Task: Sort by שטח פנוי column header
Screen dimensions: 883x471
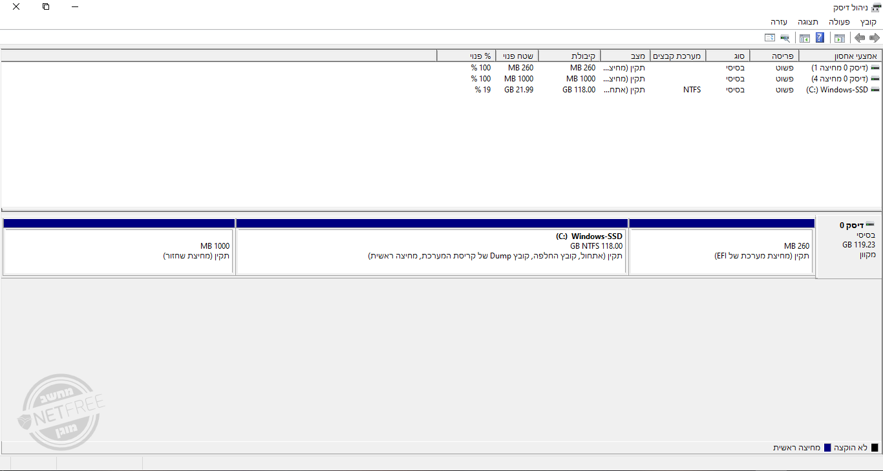Action: click(517, 56)
